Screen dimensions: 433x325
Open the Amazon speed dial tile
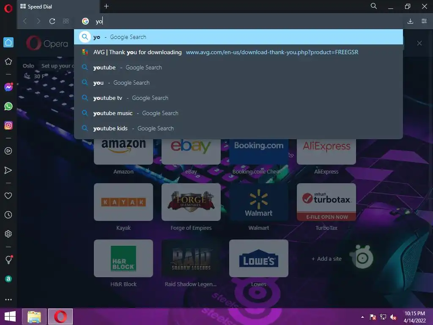coord(123,152)
